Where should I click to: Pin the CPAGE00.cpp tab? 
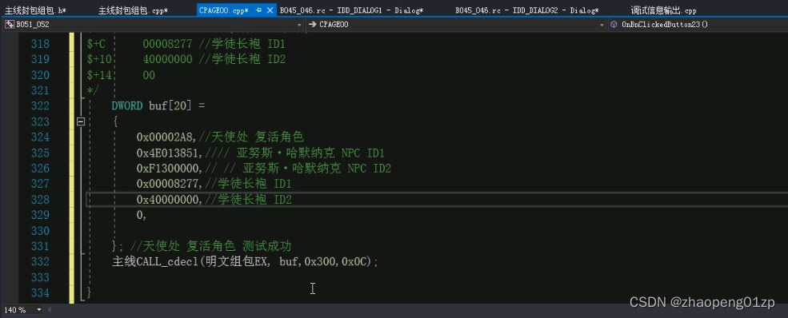(259, 10)
